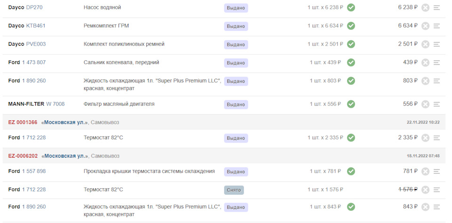Screen dimensions: 452x223
Task: Click «Московская ул.» link in order EZ 0001366
Action: (x=65, y=122)
